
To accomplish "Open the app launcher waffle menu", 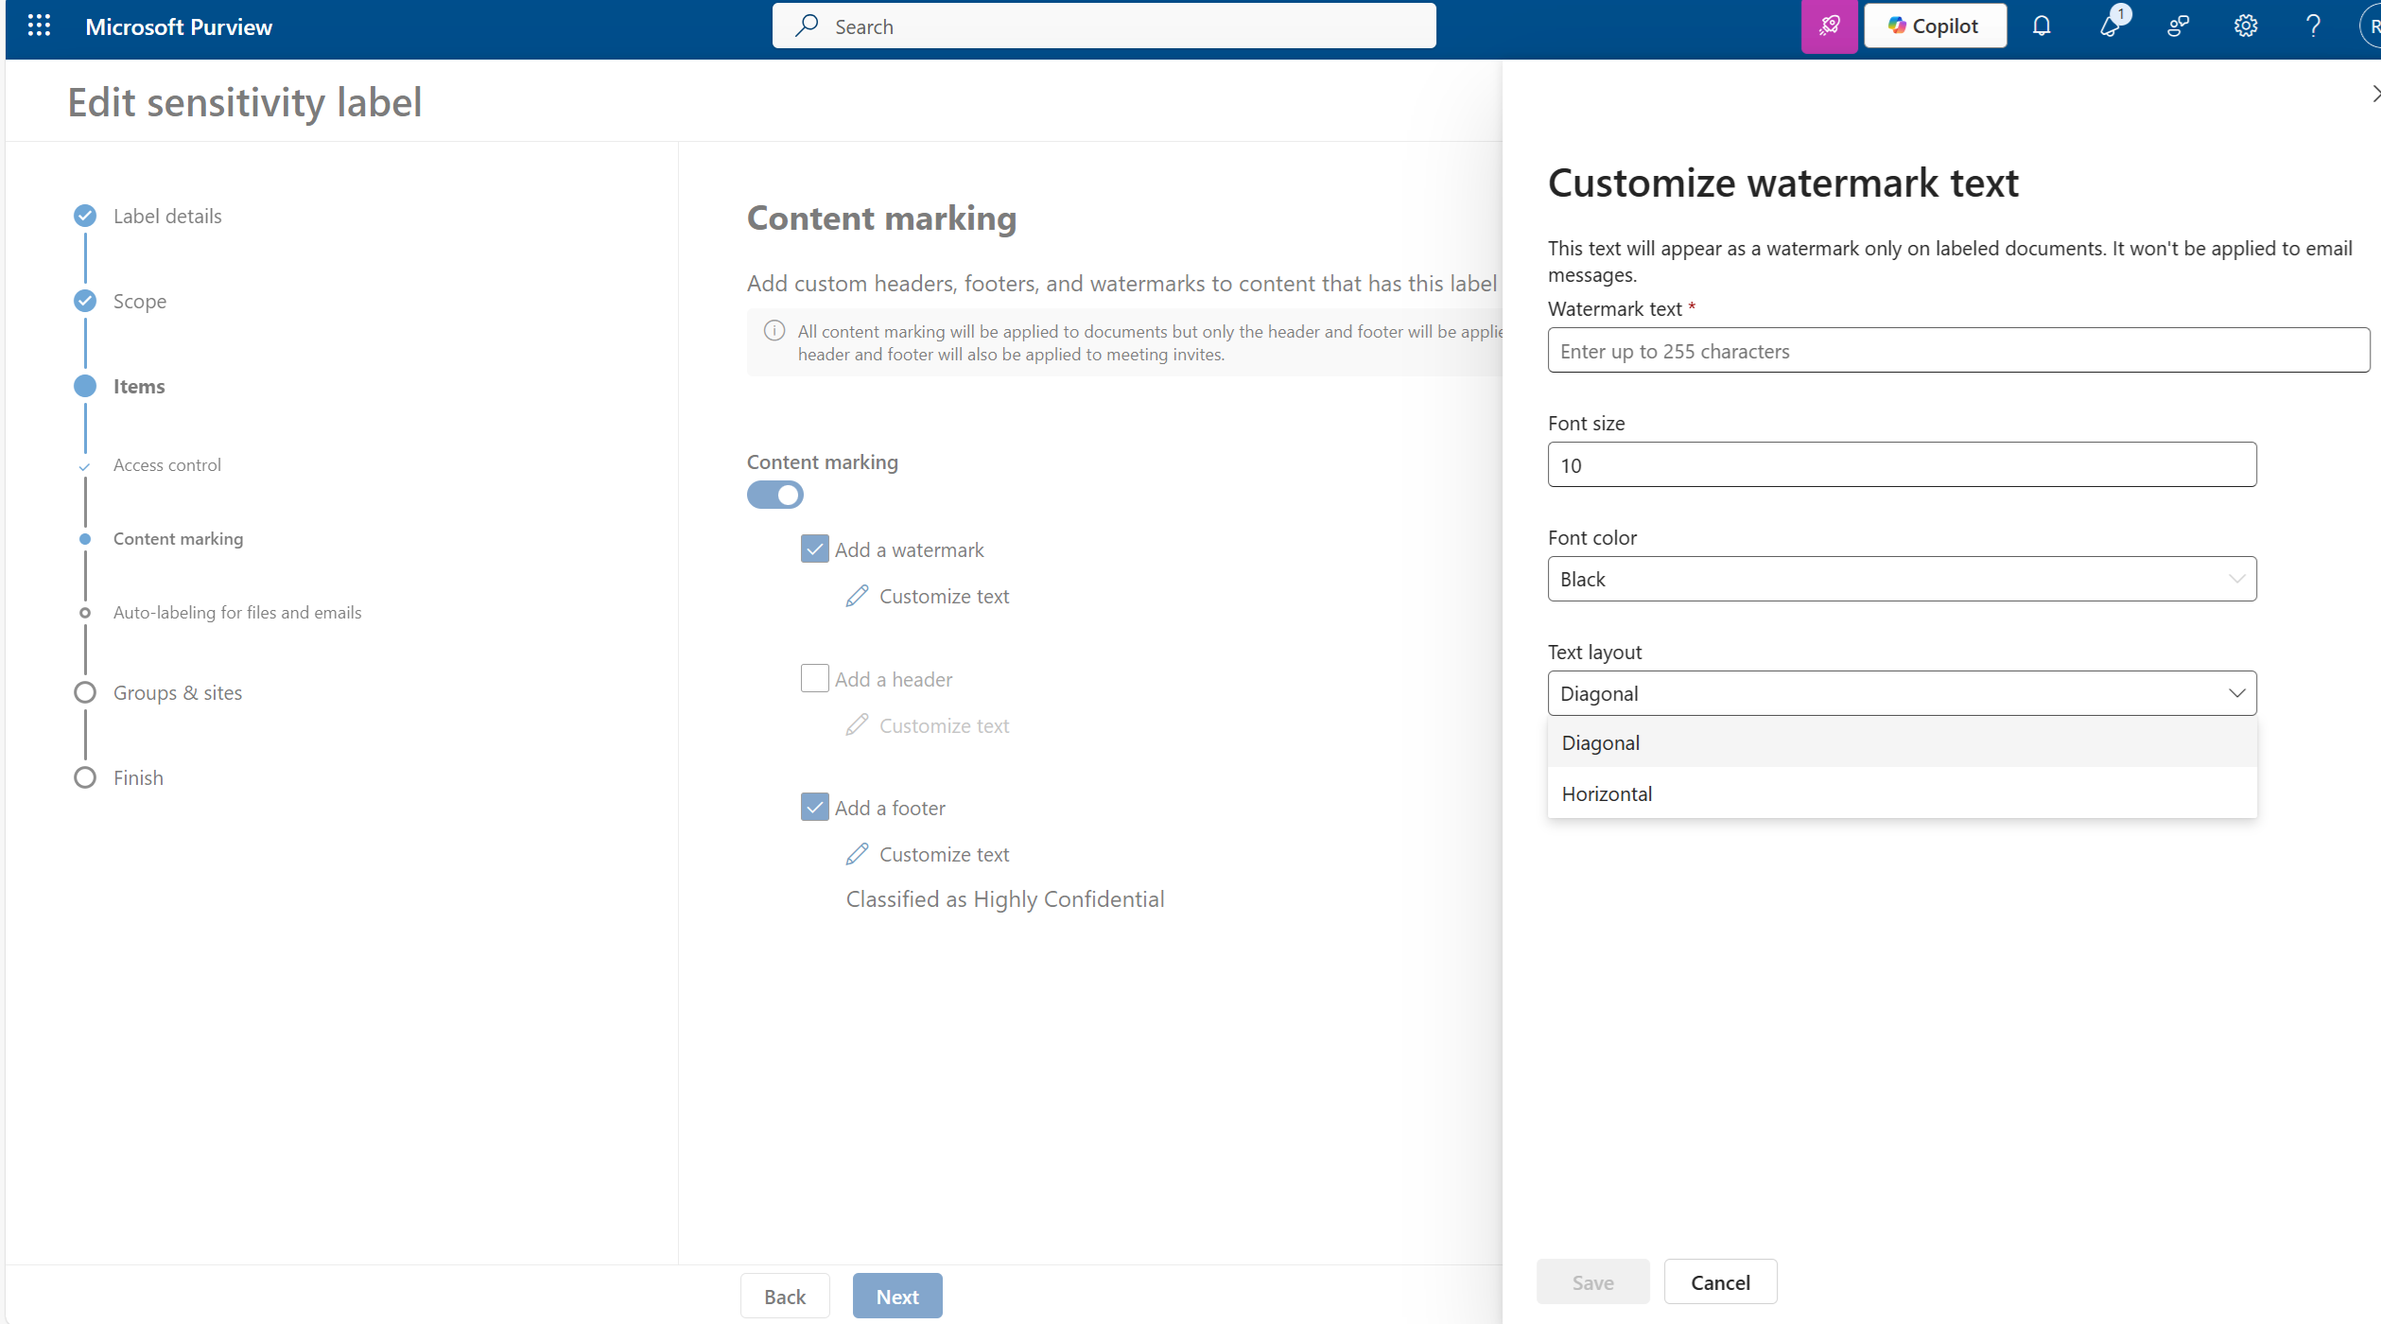I will 39,26.
